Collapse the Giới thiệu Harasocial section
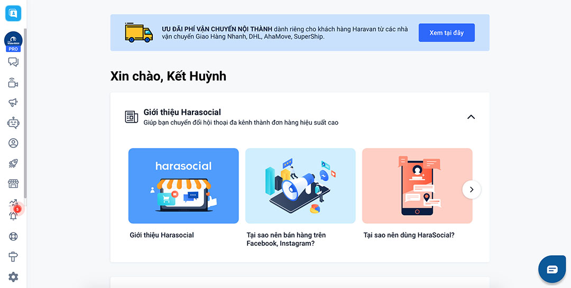The height and width of the screenshot is (288, 571). 471,117
